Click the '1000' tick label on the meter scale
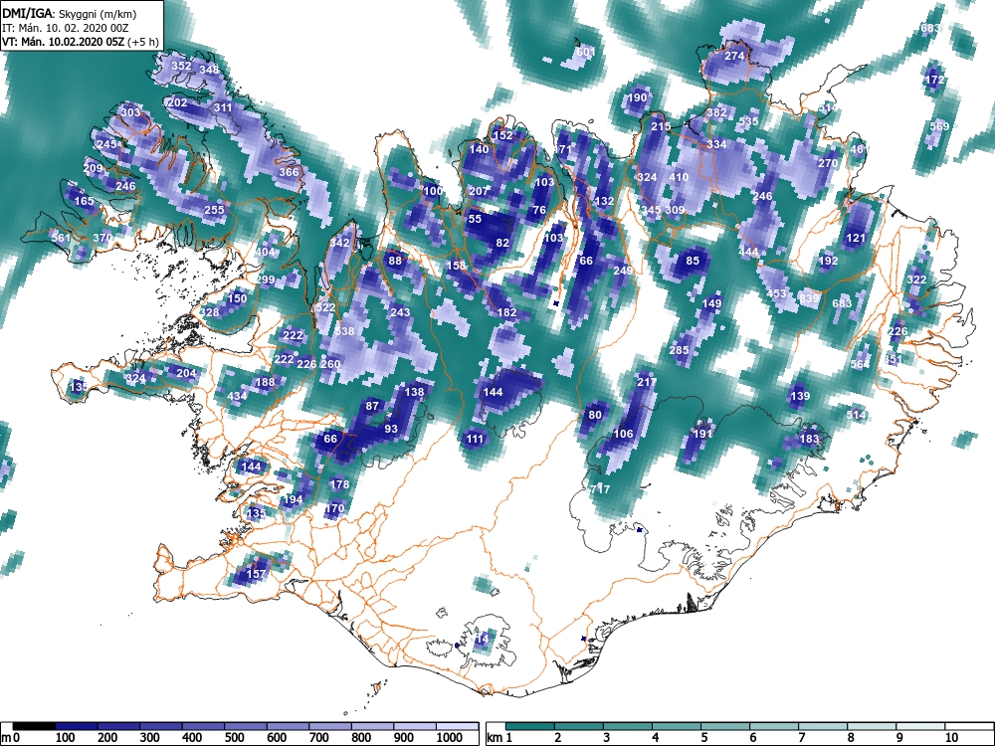 450,738
